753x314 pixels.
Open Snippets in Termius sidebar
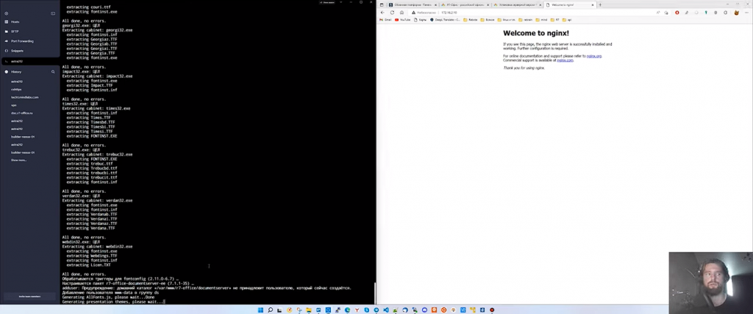[17, 51]
